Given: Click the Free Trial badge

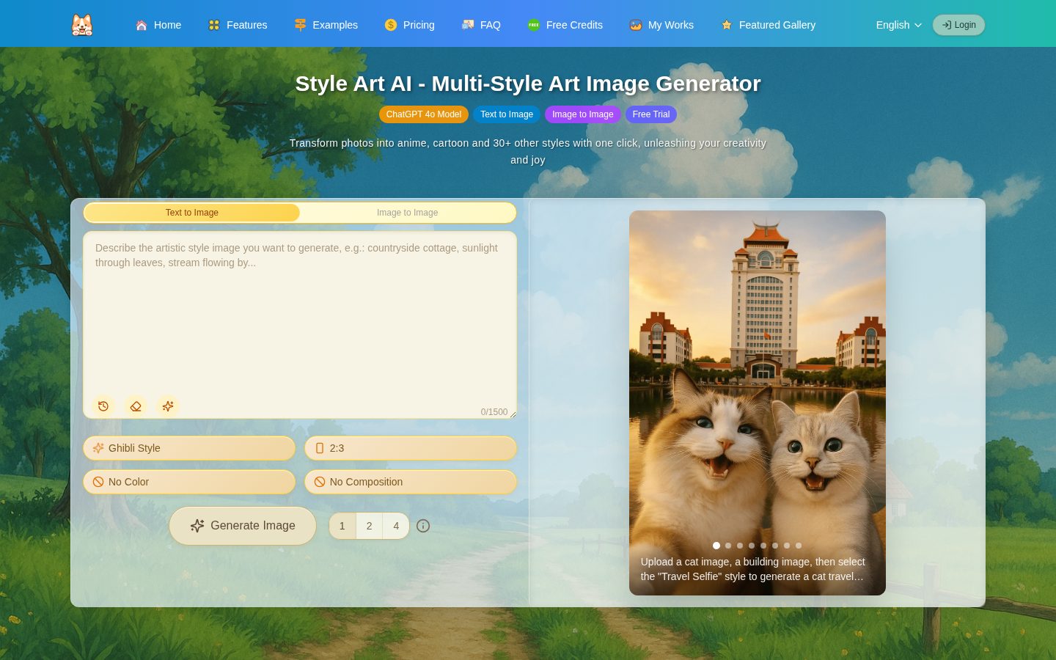Looking at the screenshot, I should coord(651,114).
